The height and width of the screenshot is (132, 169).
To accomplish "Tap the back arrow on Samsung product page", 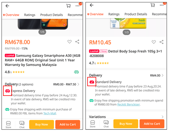I will tap(7, 6).
